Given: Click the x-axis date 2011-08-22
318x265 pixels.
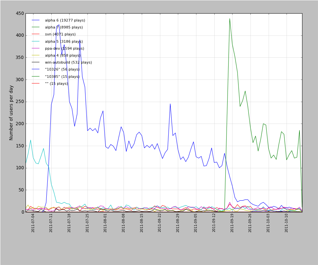Looking at the screenshot, I should (x=160, y=223).
